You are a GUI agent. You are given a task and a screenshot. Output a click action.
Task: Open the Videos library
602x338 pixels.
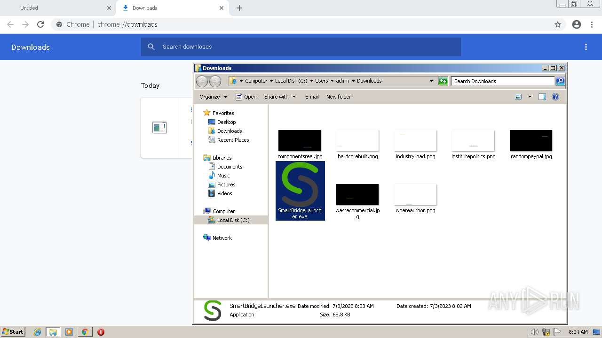(x=224, y=193)
